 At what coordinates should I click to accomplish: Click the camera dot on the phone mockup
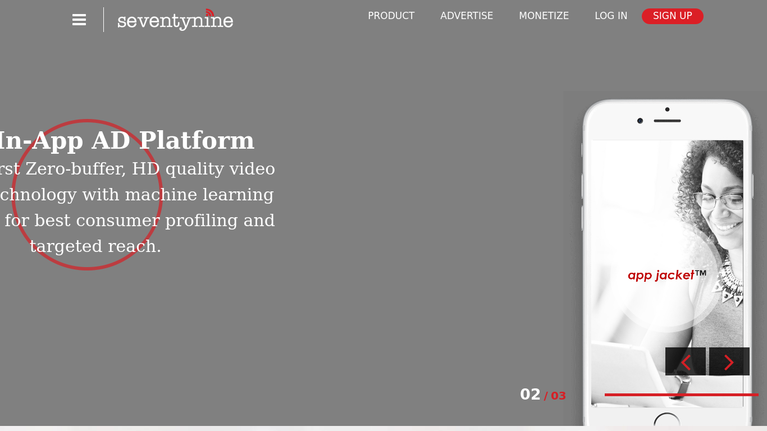point(640,120)
